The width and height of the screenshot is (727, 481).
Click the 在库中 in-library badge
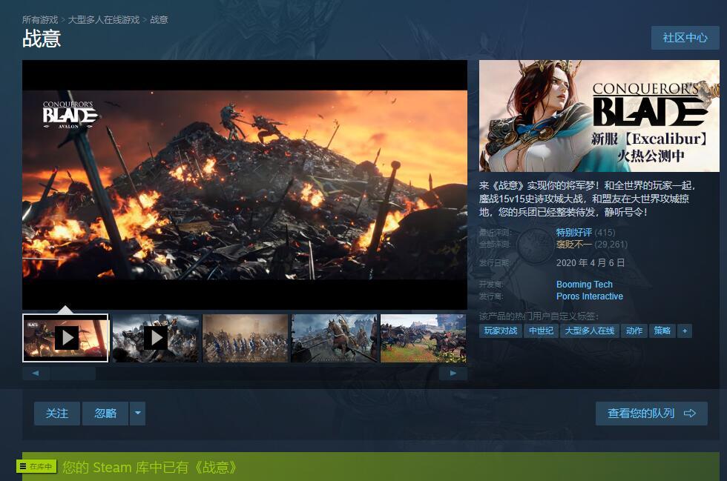click(36, 467)
